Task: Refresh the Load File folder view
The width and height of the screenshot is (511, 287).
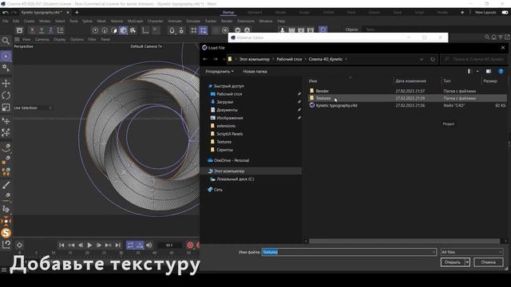Action: 433,59
